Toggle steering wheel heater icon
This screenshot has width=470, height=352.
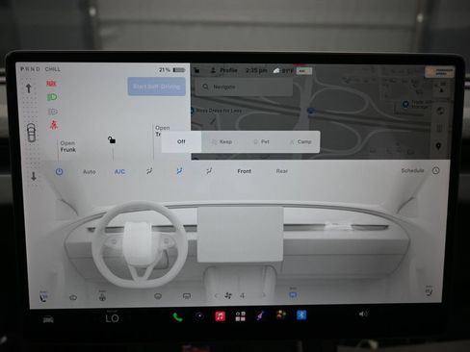coord(102,296)
